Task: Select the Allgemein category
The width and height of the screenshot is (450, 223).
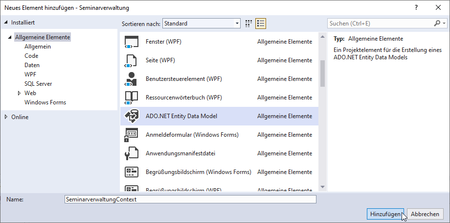Action: pos(38,47)
